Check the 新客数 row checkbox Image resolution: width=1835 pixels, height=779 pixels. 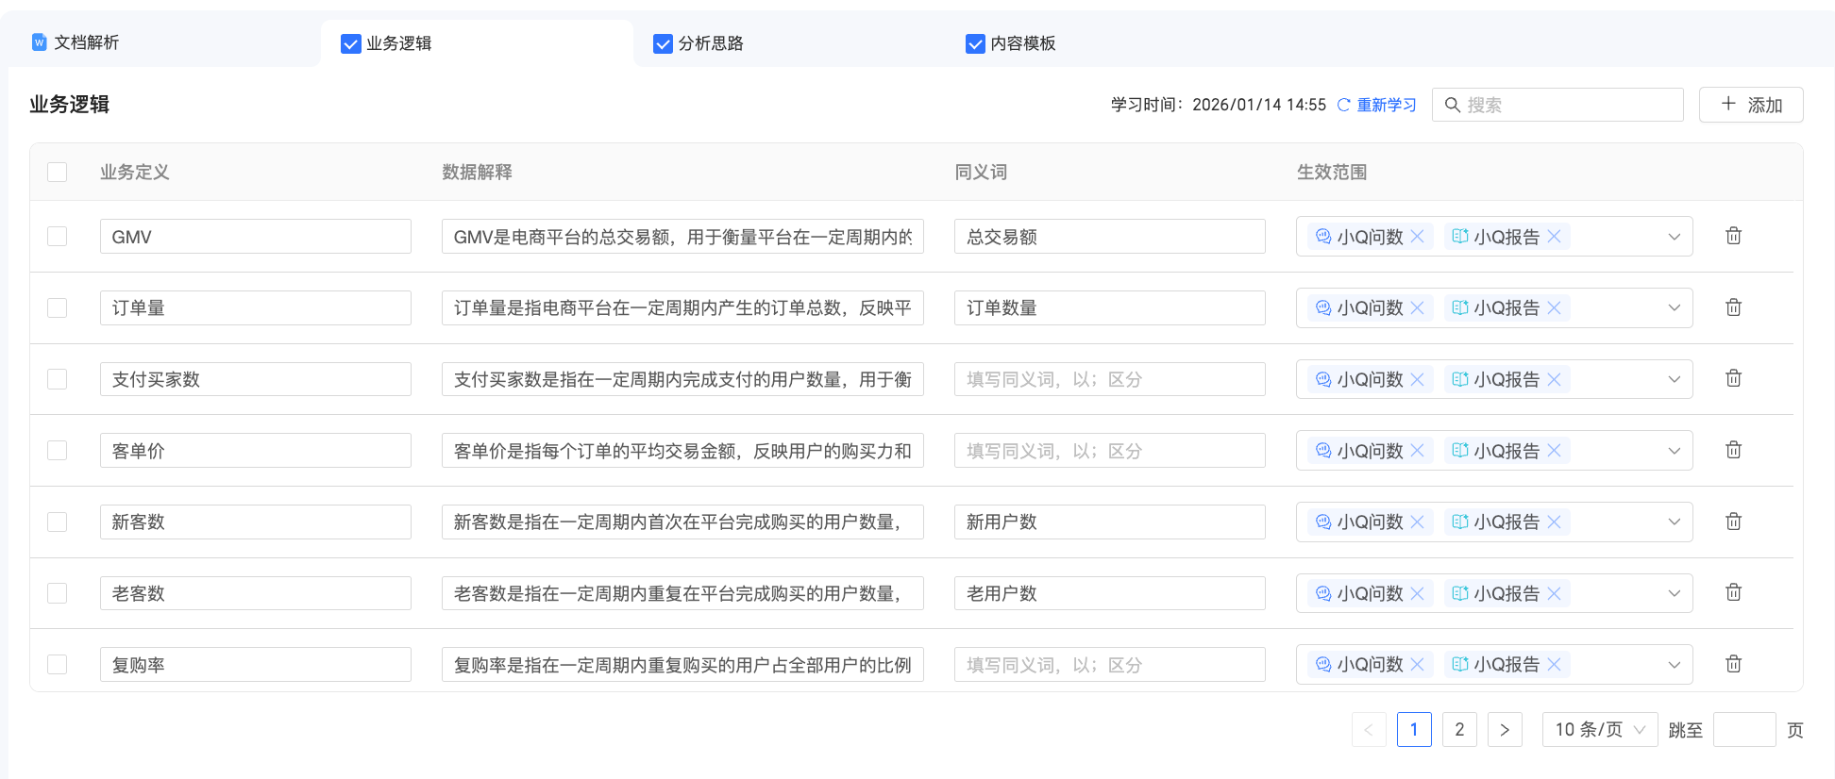(x=58, y=522)
